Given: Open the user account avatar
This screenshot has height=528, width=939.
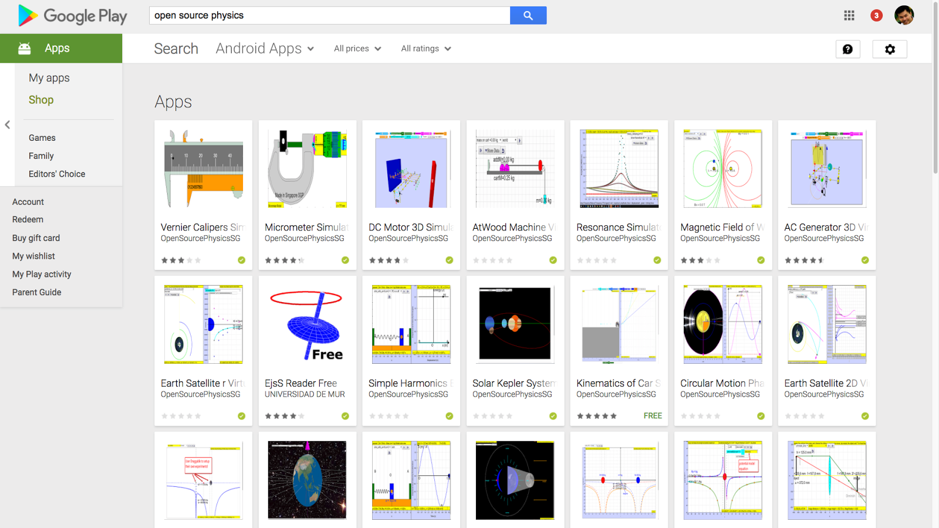Looking at the screenshot, I should click(x=904, y=15).
